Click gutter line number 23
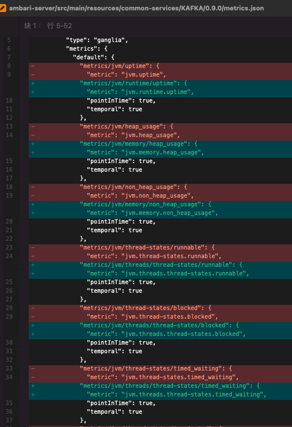The image size is (292, 427). tap(9, 248)
